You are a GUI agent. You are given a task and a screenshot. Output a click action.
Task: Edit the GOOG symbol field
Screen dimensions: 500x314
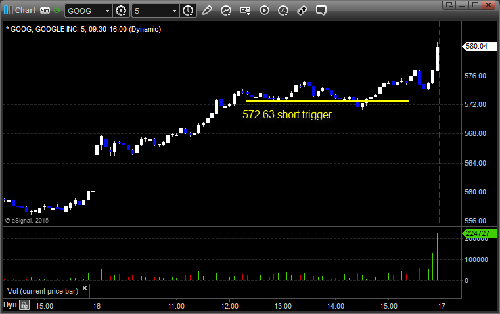[85, 11]
